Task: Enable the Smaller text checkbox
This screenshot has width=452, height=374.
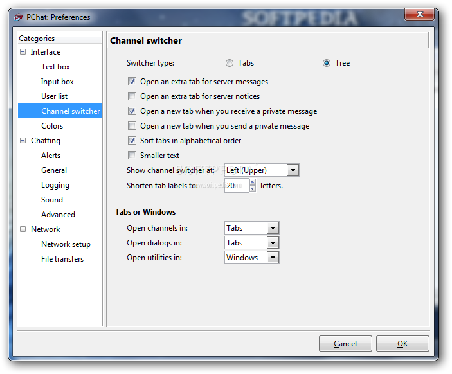Action: tap(132, 156)
